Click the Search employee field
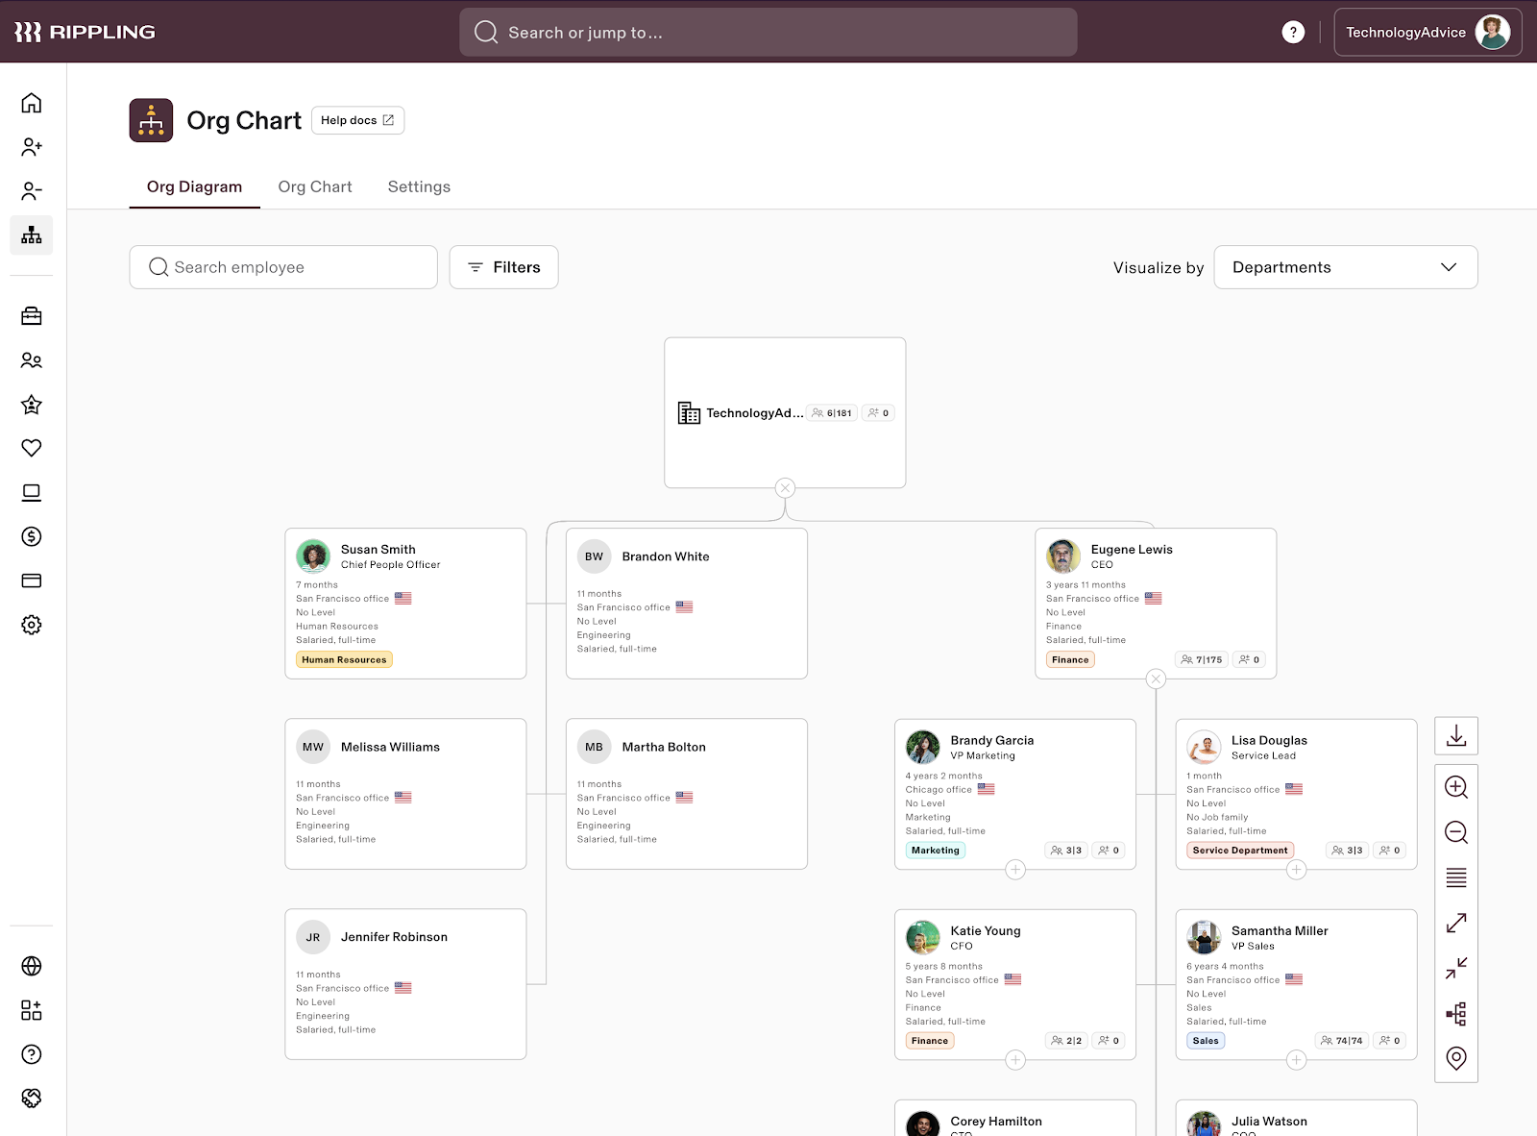This screenshot has height=1136, width=1537. [x=283, y=267]
